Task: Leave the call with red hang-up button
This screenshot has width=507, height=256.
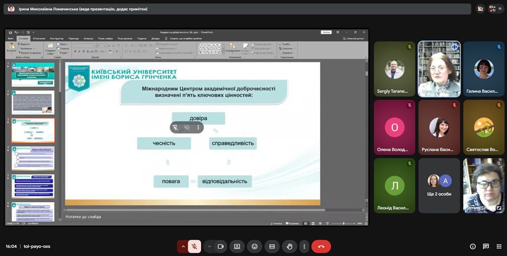Action: point(321,246)
